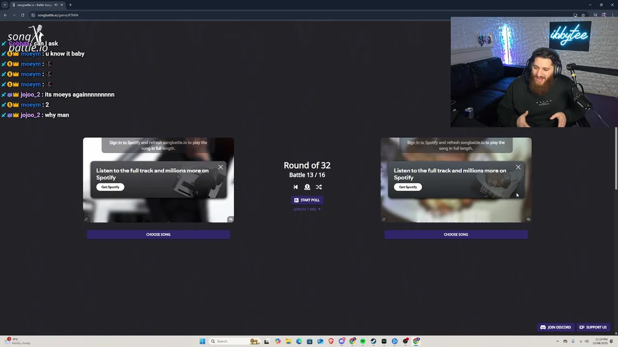This screenshot has height=347, width=618.
Task: Open the Support Us link
Action: (593, 327)
